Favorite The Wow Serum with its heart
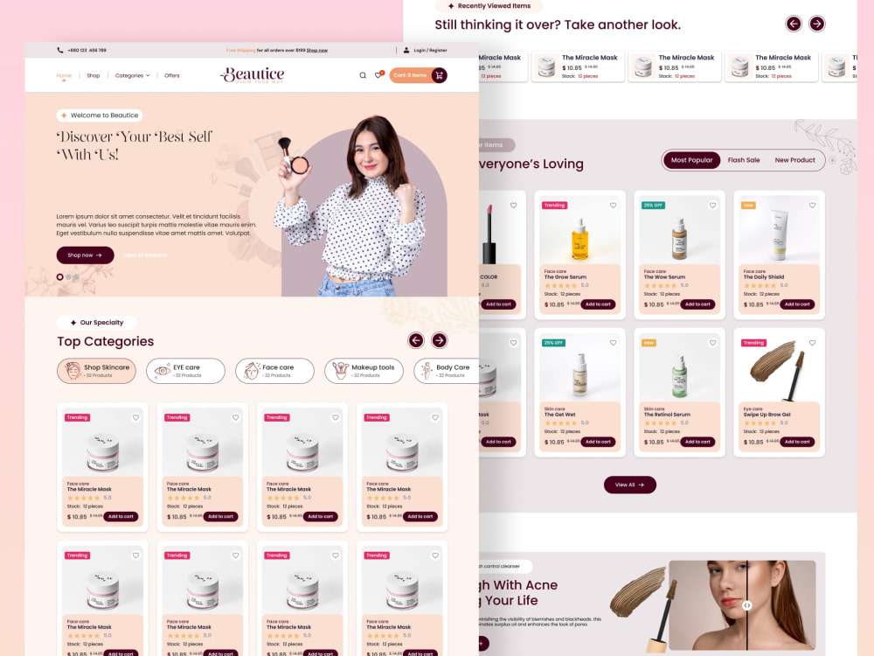The image size is (874, 656). click(x=712, y=206)
